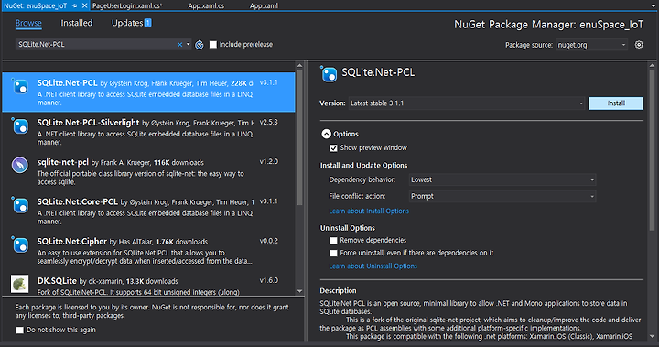659x347 pixels.
Task: Open the Version dropdown
Action: 467,103
